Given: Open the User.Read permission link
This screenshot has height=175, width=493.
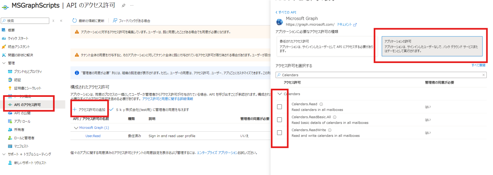Looking at the screenshot, I should click(93, 136).
